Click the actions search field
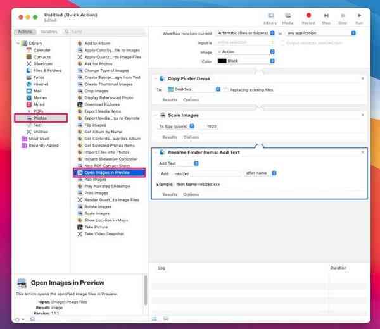This screenshot has width=380, height=329. 104,32
